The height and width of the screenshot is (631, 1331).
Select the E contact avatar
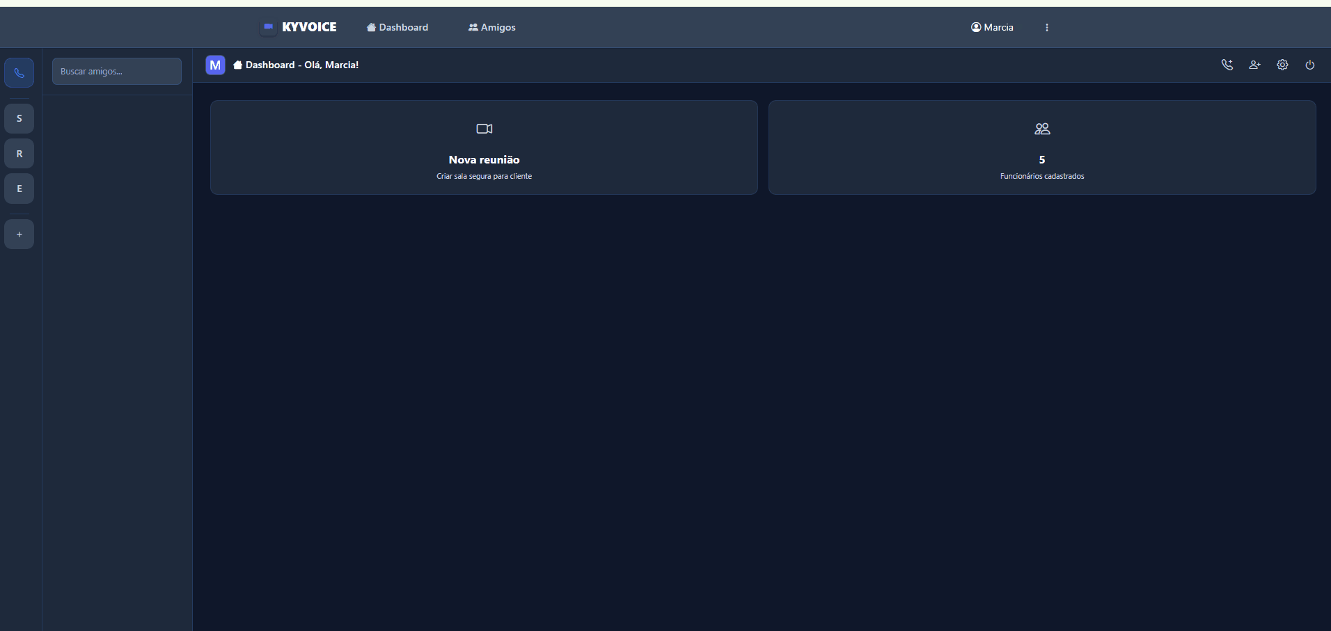coord(19,189)
